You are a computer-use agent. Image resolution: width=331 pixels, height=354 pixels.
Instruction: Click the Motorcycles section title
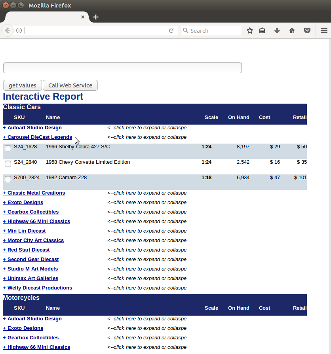(21, 297)
